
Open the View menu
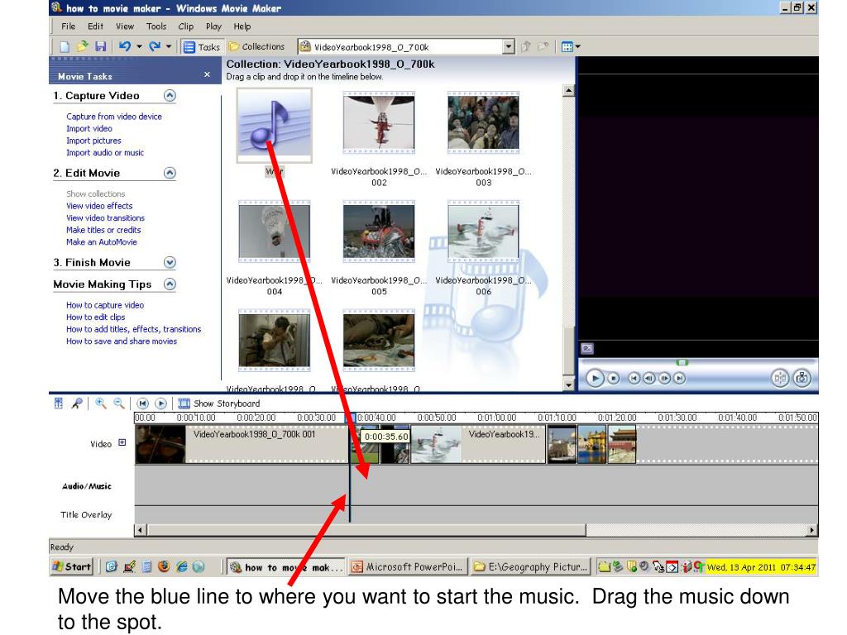tap(125, 26)
